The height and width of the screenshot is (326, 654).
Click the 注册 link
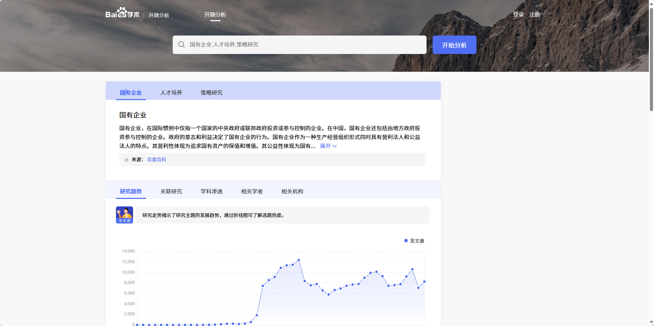coord(535,14)
